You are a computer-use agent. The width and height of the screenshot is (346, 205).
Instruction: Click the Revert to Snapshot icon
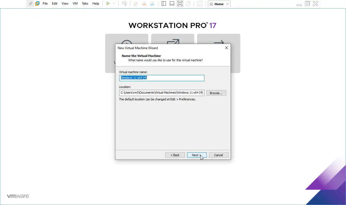[144, 4]
